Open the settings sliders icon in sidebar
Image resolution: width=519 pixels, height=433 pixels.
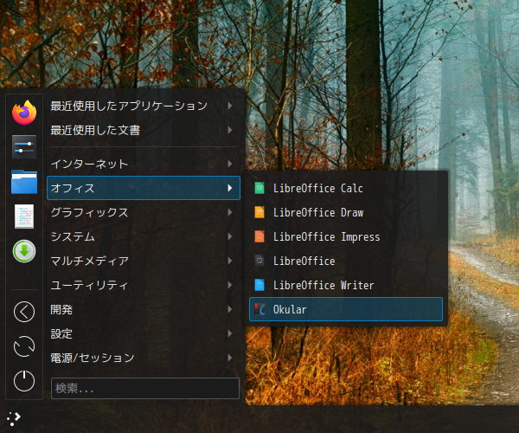[x=24, y=146]
